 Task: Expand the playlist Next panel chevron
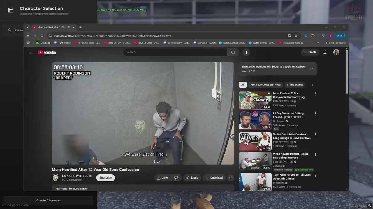(312, 69)
